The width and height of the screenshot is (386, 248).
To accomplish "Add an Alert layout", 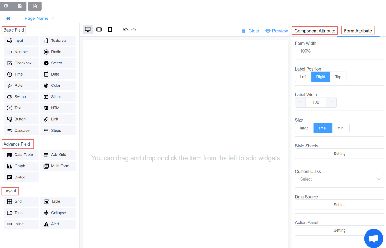I will coord(58,224).
